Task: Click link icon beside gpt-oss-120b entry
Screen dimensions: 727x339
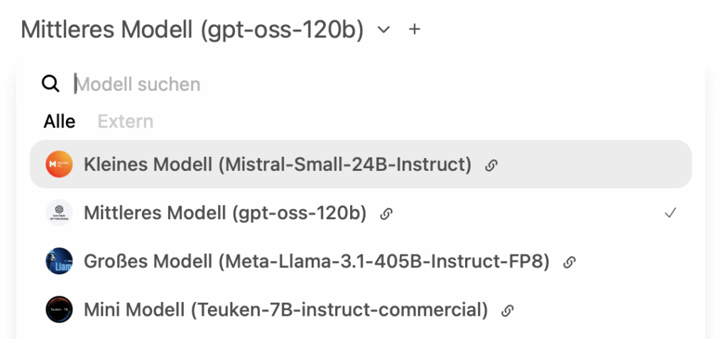Action: (x=386, y=213)
